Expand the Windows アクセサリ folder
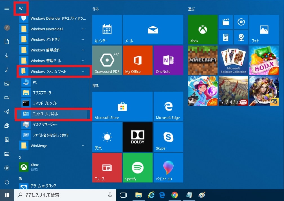The height and width of the screenshot is (201, 284). pos(53,39)
